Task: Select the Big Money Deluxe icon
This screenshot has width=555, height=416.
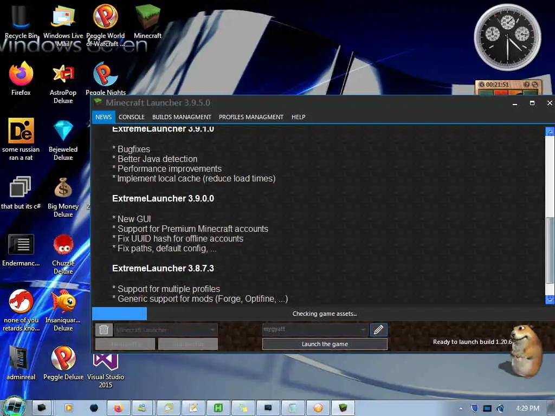Action: coord(63,196)
